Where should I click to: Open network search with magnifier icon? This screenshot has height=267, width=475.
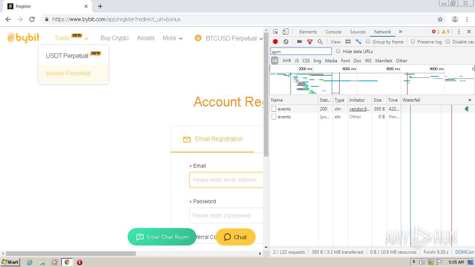click(320, 42)
